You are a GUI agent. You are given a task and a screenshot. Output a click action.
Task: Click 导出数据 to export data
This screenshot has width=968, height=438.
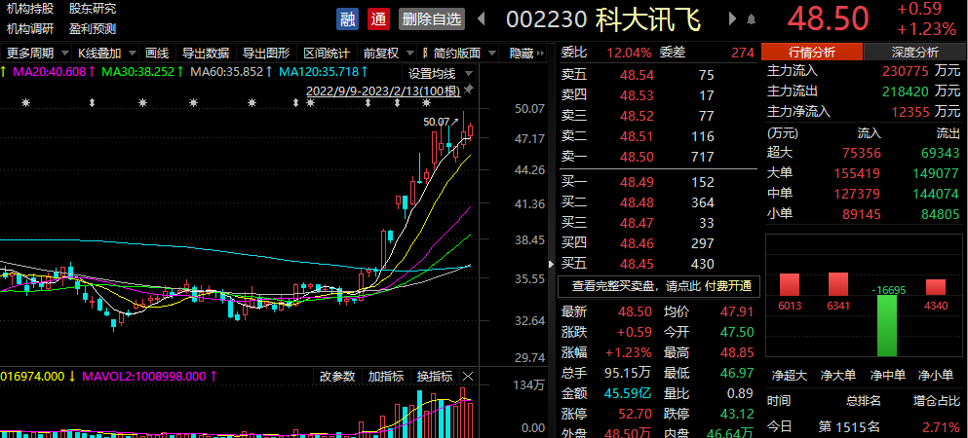point(206,53)
